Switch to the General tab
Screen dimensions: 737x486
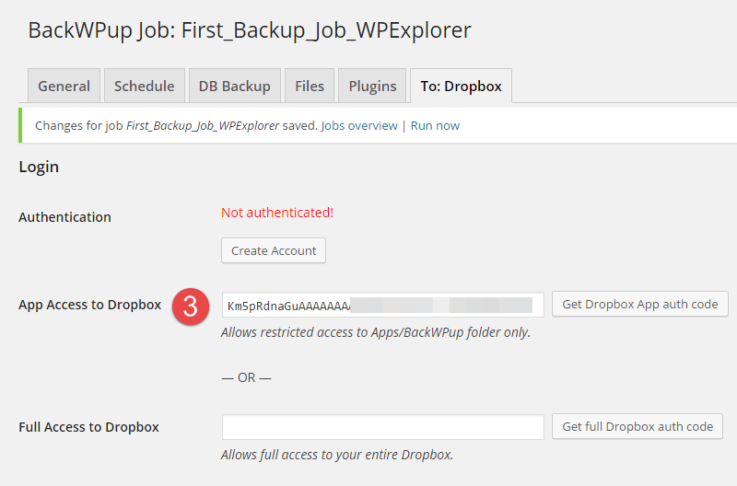[x=64, y=87]
